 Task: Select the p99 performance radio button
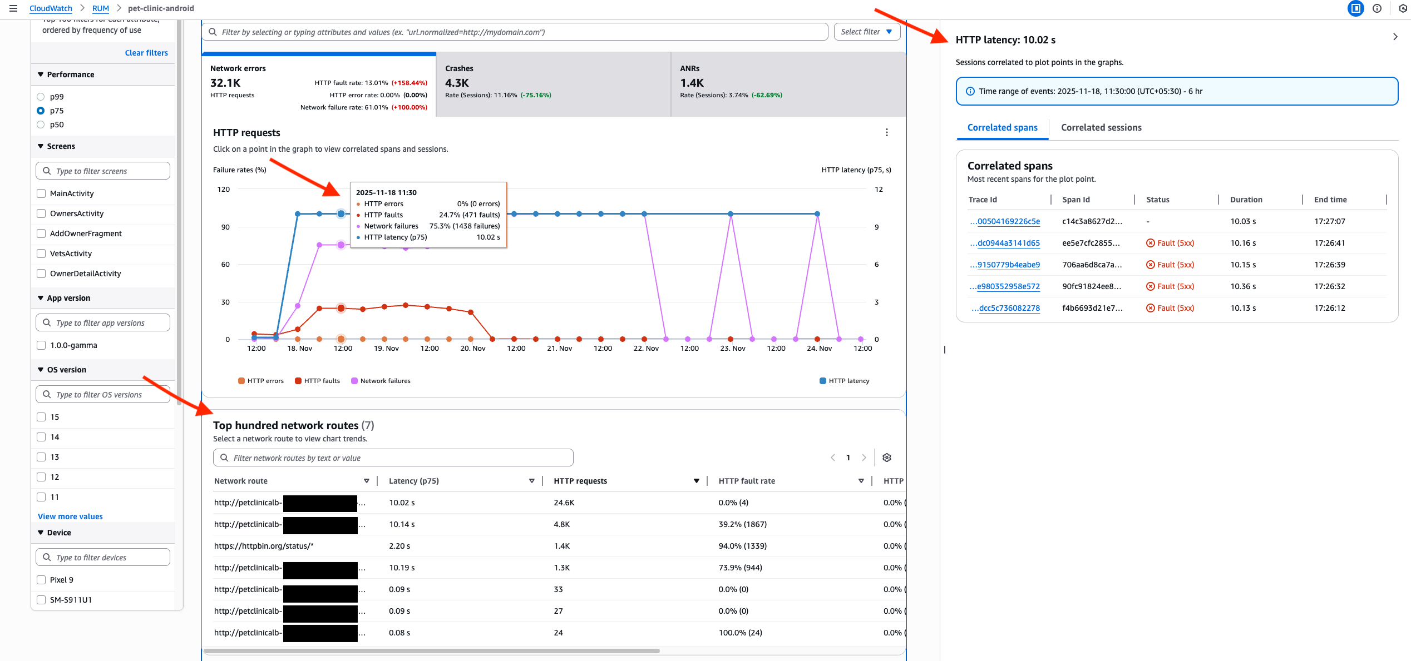point(41,96)
